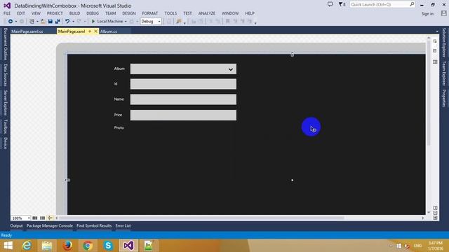Open the Output panel tab
Screen dimensions: 449x252
(x=16, y=225)
